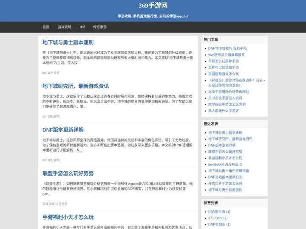Open 游戏攻略 navigation menu item
The image size is (306, 229).
point(65,27)
